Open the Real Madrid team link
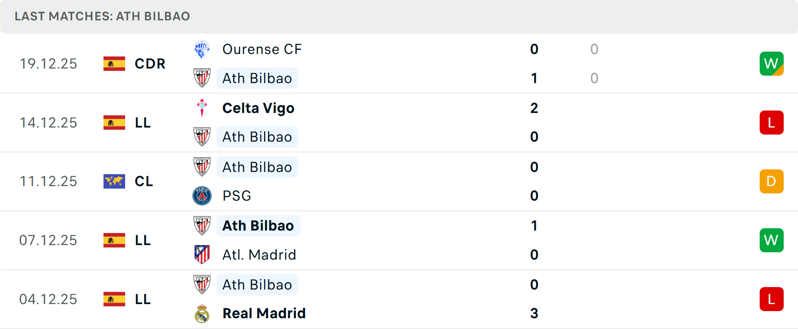 pos(264,313)
